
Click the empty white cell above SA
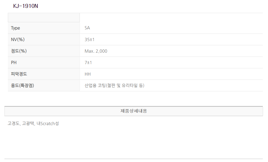pos(171,18)
